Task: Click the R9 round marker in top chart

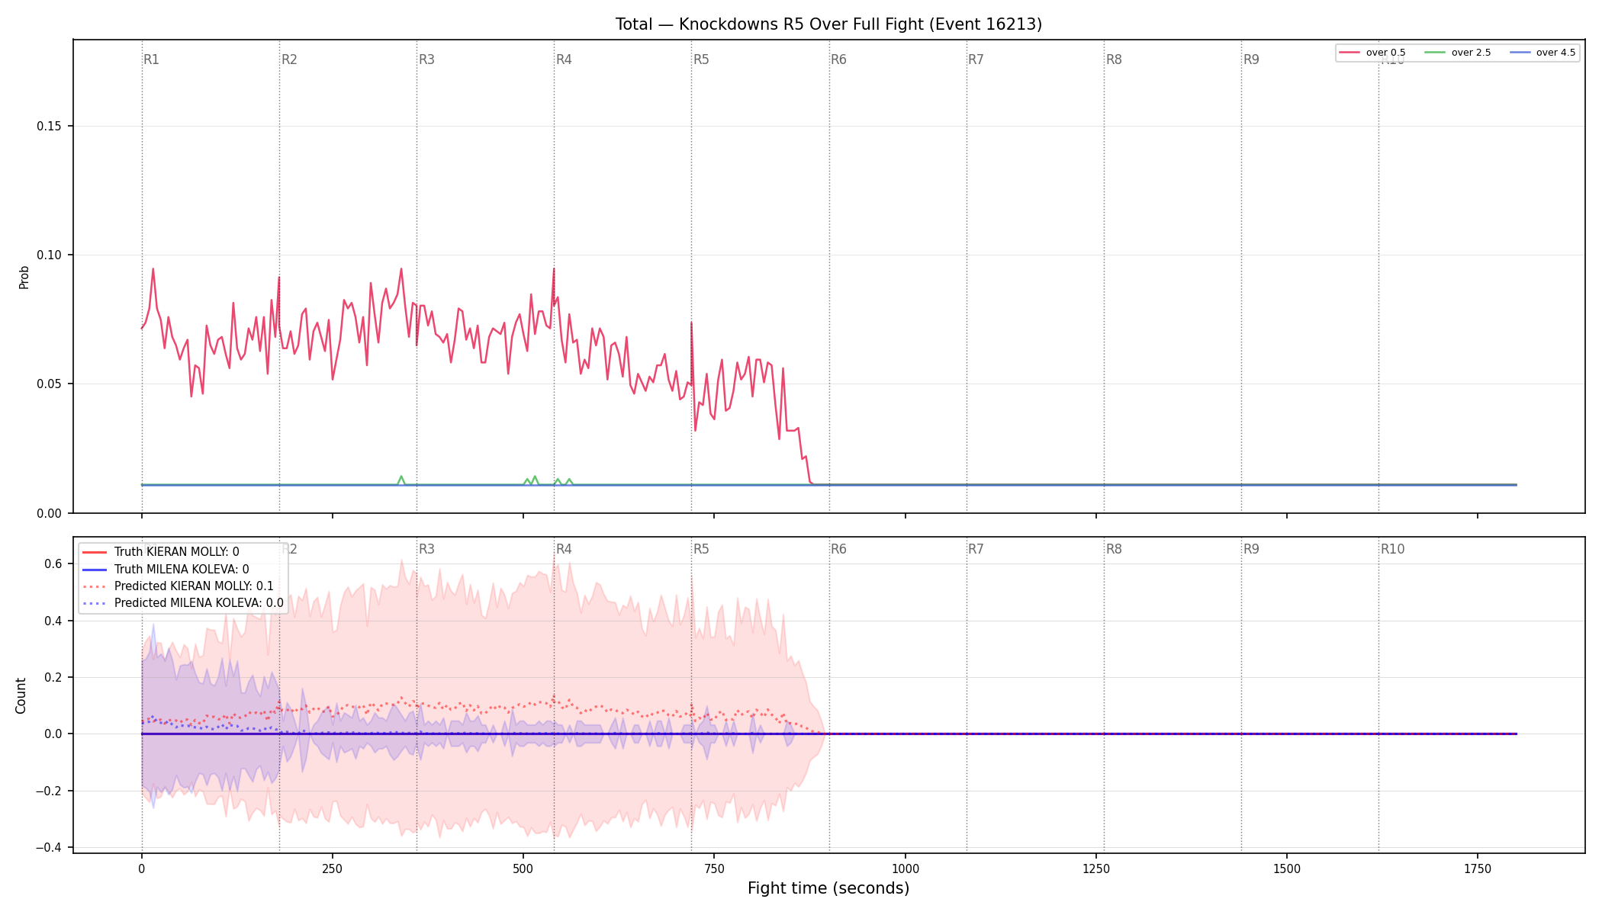Action: coord(1251,59)
